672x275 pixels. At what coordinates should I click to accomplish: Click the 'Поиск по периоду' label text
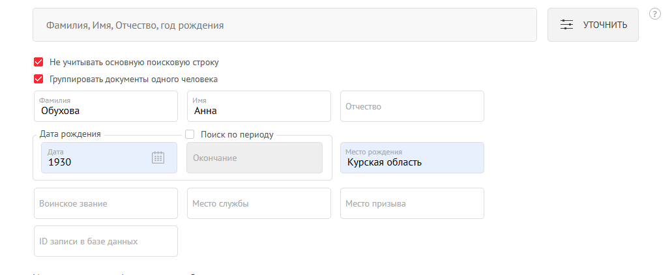(237, 134)
